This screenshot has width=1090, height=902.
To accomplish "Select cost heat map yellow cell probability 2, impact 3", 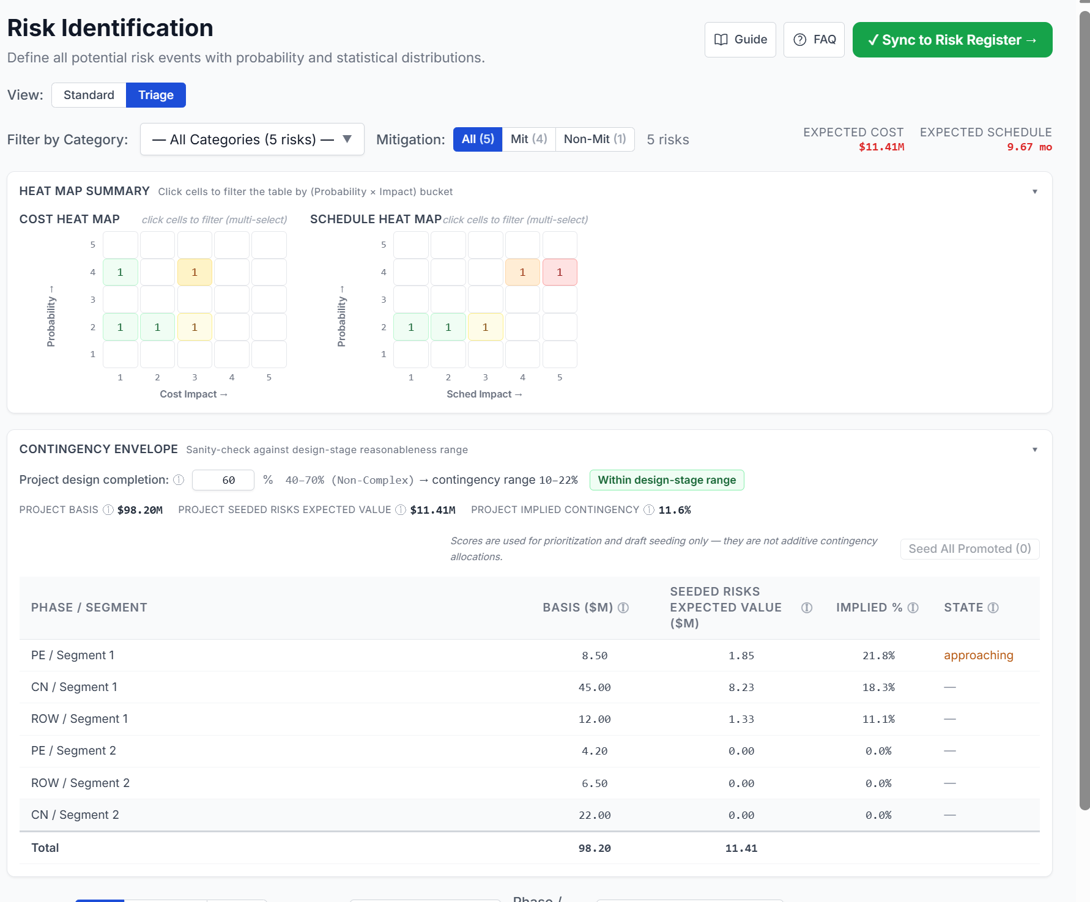I will click(x=195, y=327).
